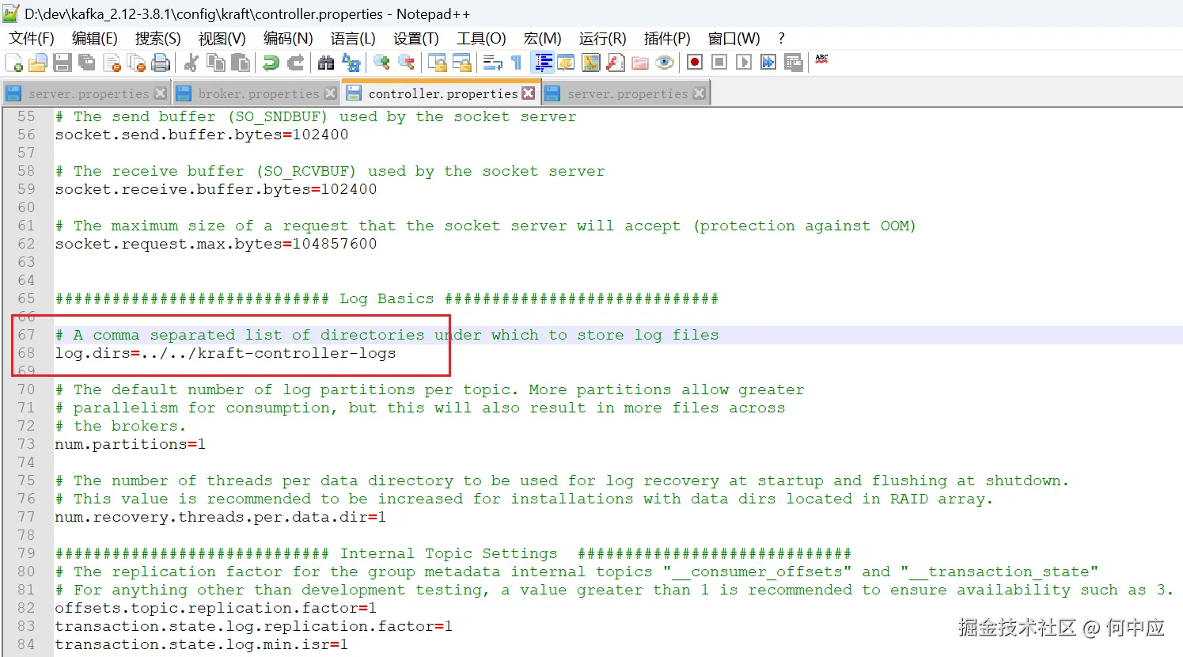Open the 运行(R) menu

(602, 38)
